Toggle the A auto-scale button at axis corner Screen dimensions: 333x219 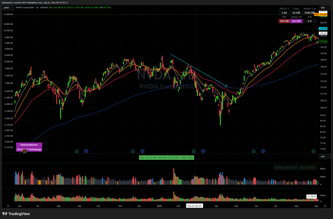click(325, 206)
